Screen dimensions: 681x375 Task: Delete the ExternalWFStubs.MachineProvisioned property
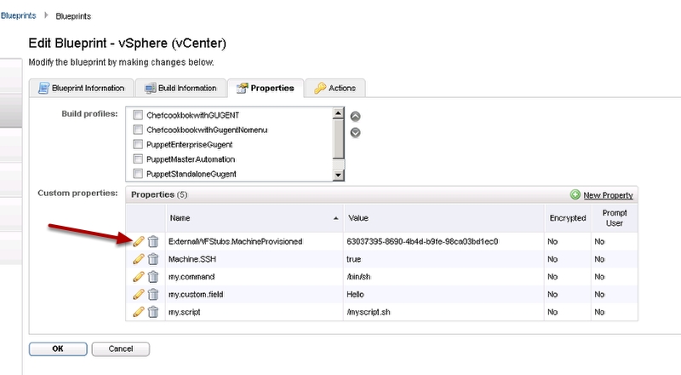click(153, 242)
